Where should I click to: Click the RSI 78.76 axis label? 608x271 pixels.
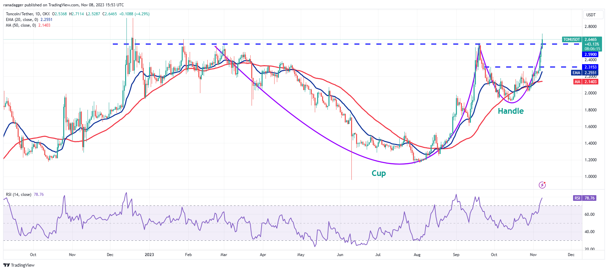(585, 198)
